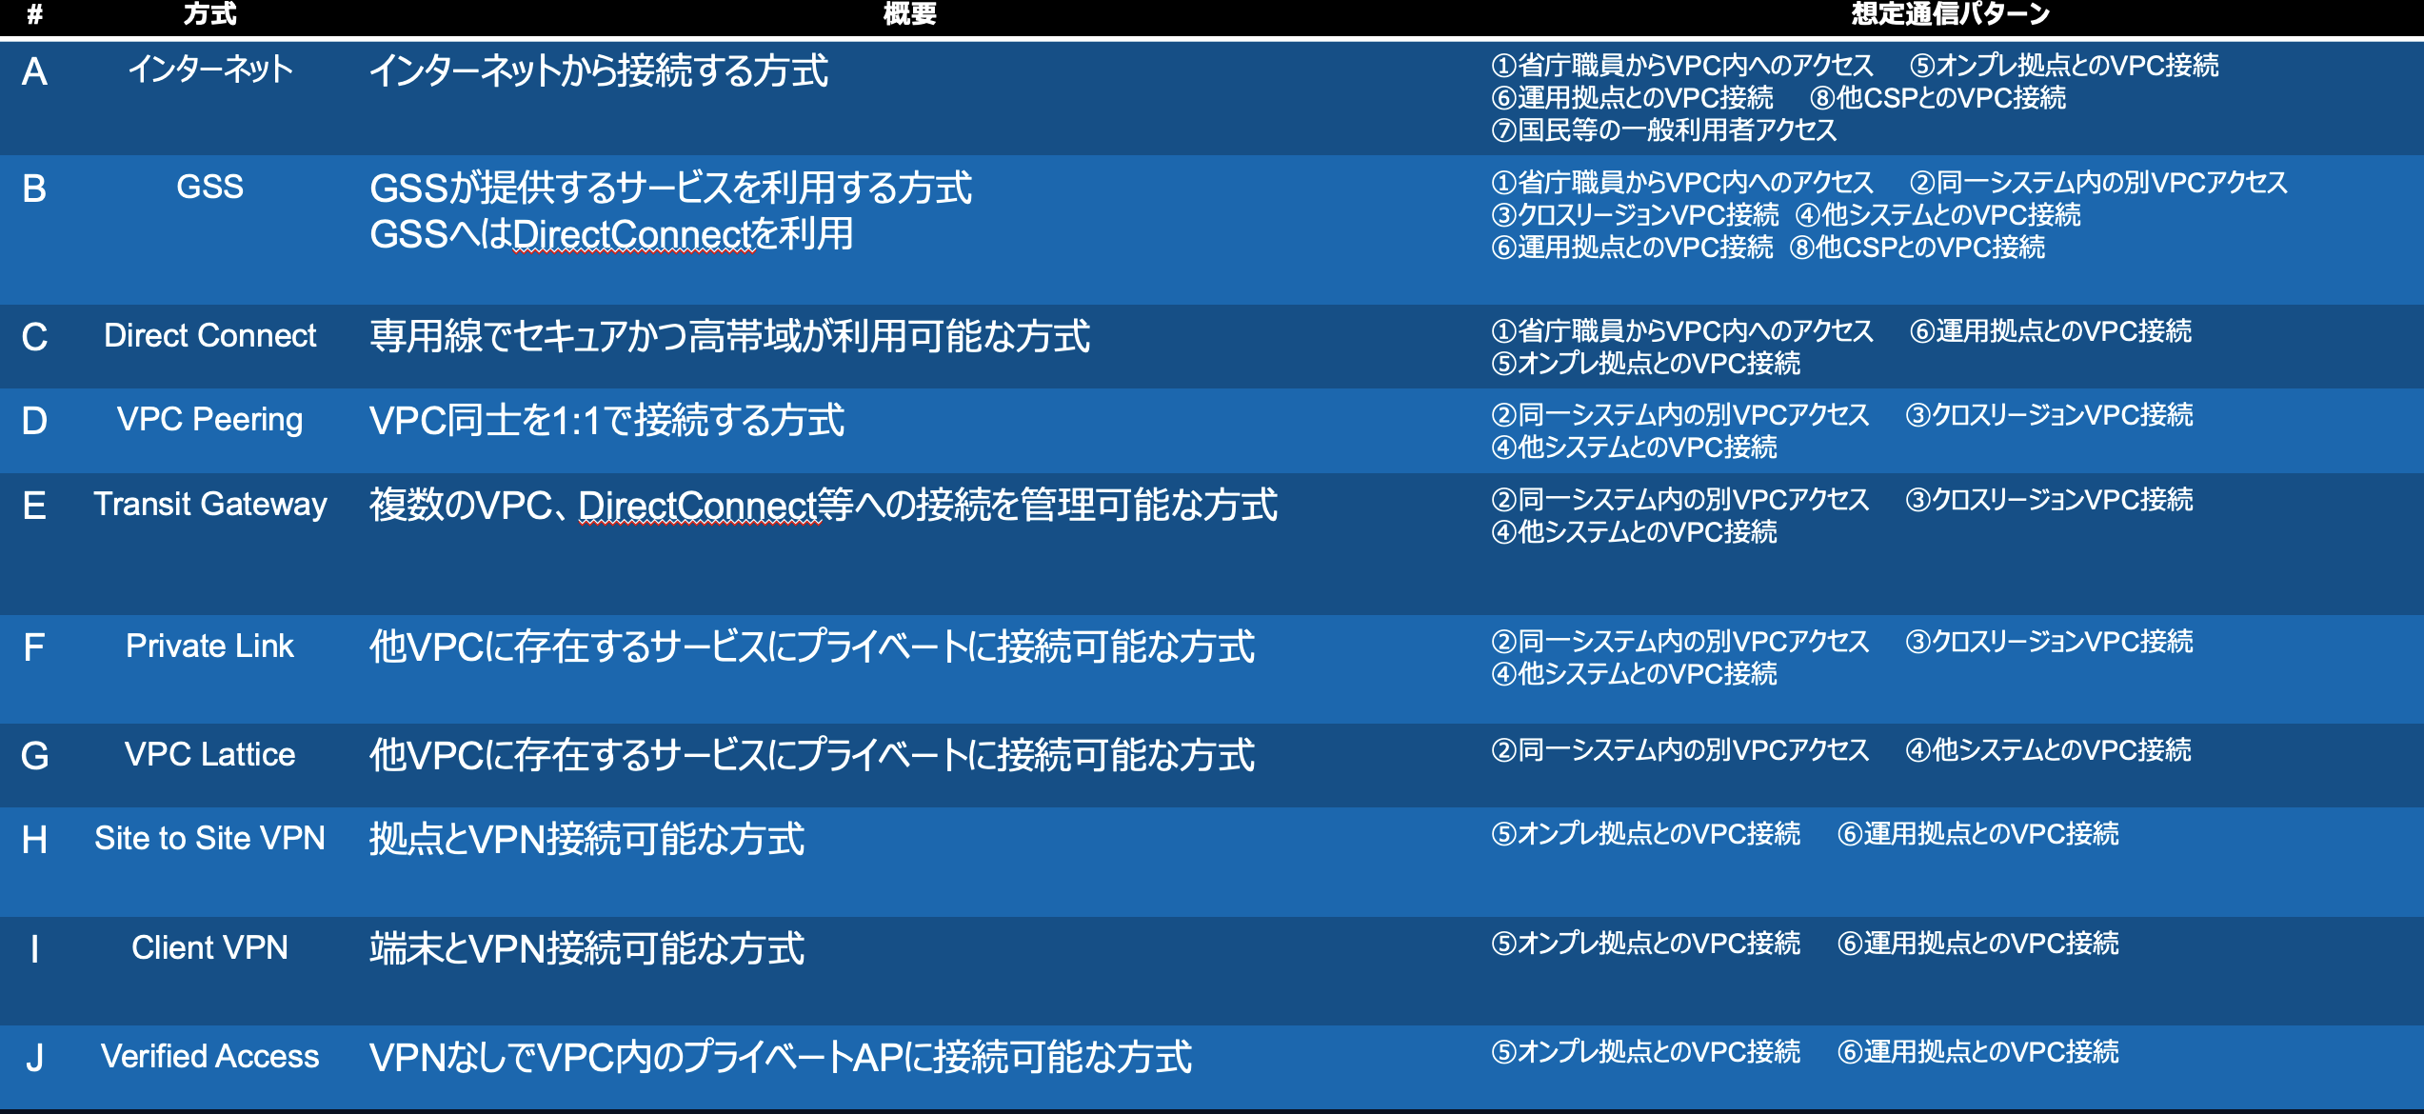Select the Verified Access cell
Screen dimensions: 2424x1114
point(209,1057)
